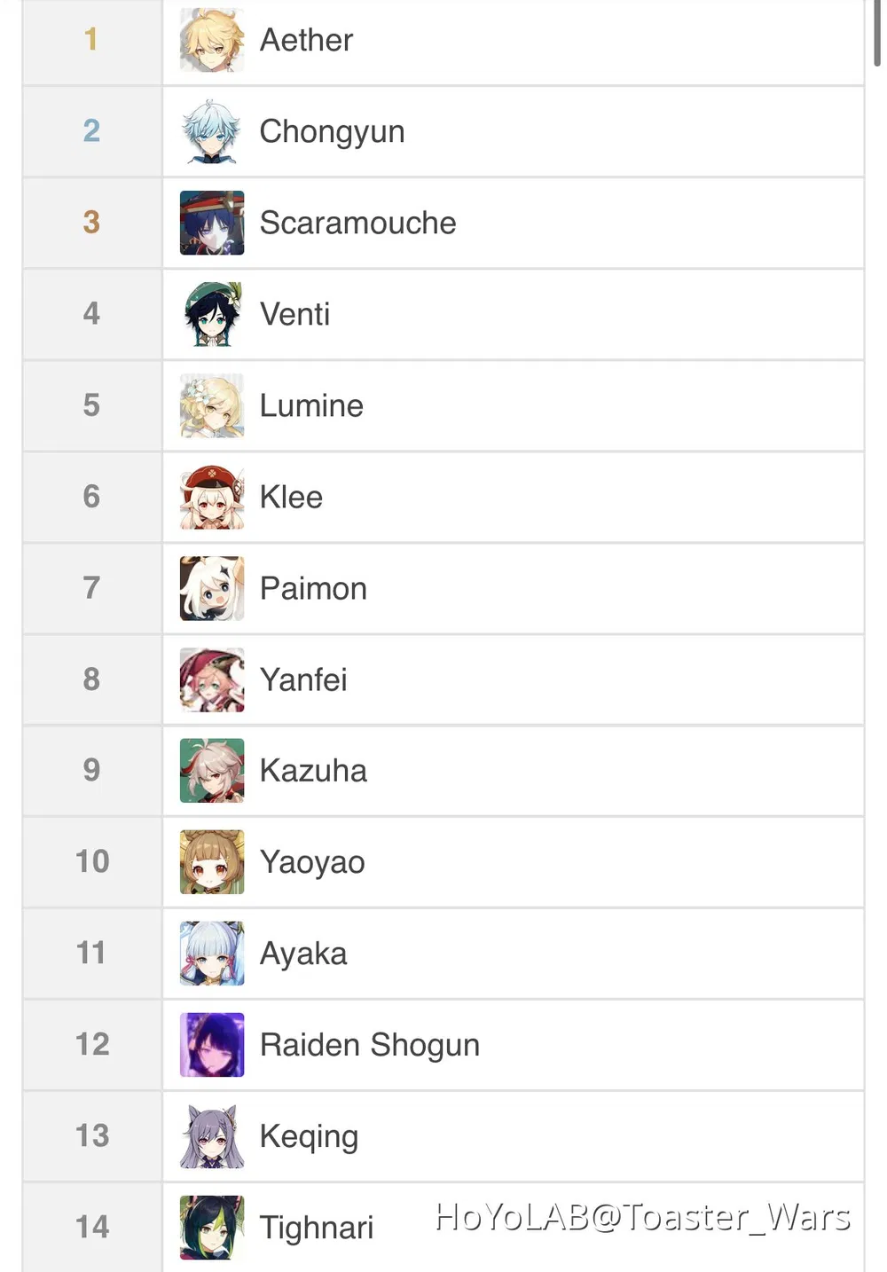887x1272 pixels.
Task: Select Lumine's portrait icon
Action: tap(212, 405)
